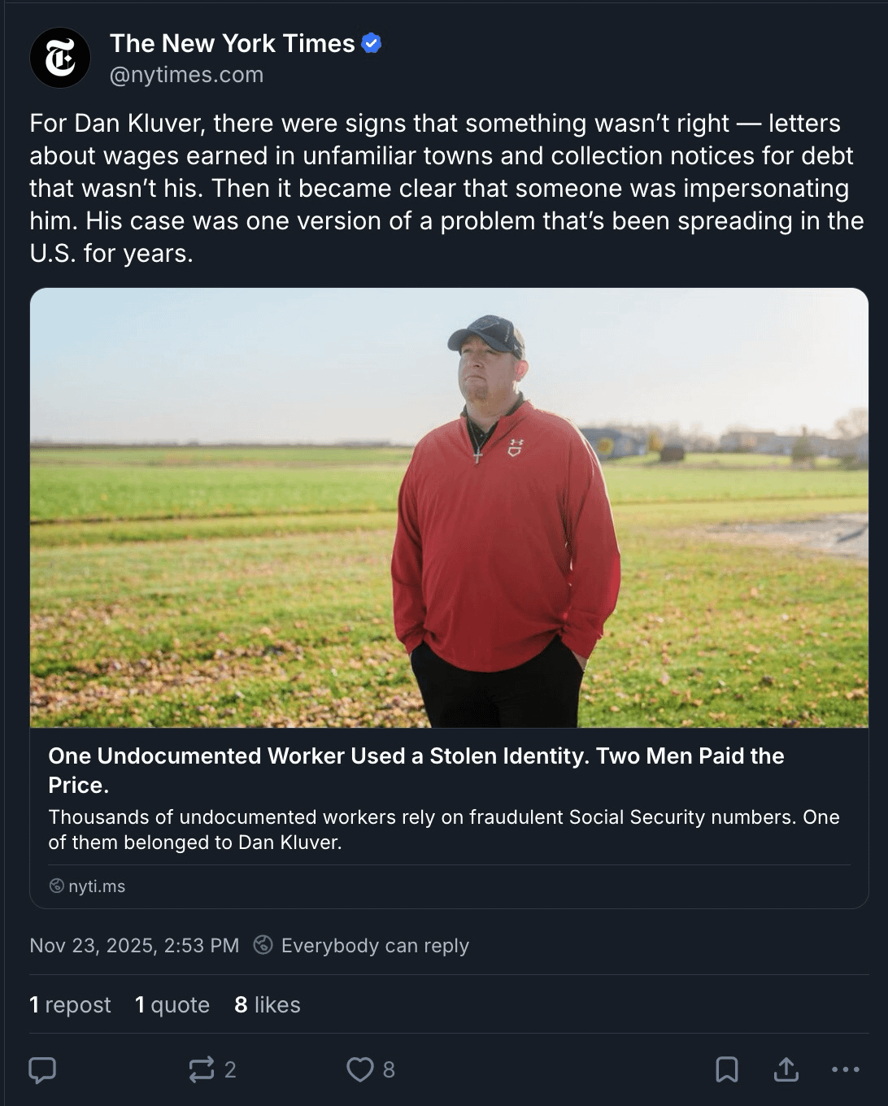Show the '8 likes' list
This screenshot has height=1106, width=888.
pos(267,1004)
